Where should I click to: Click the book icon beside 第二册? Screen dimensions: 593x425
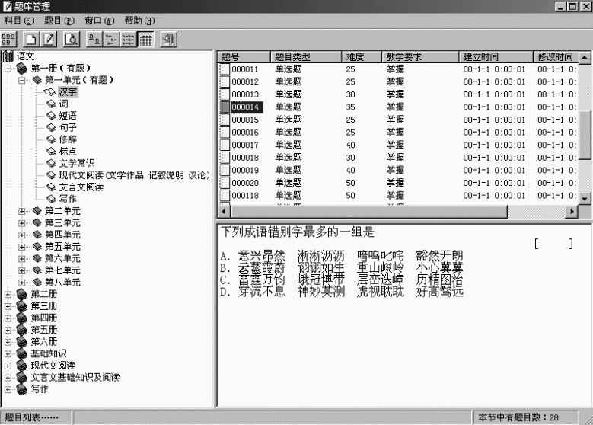tap(22, 294)
